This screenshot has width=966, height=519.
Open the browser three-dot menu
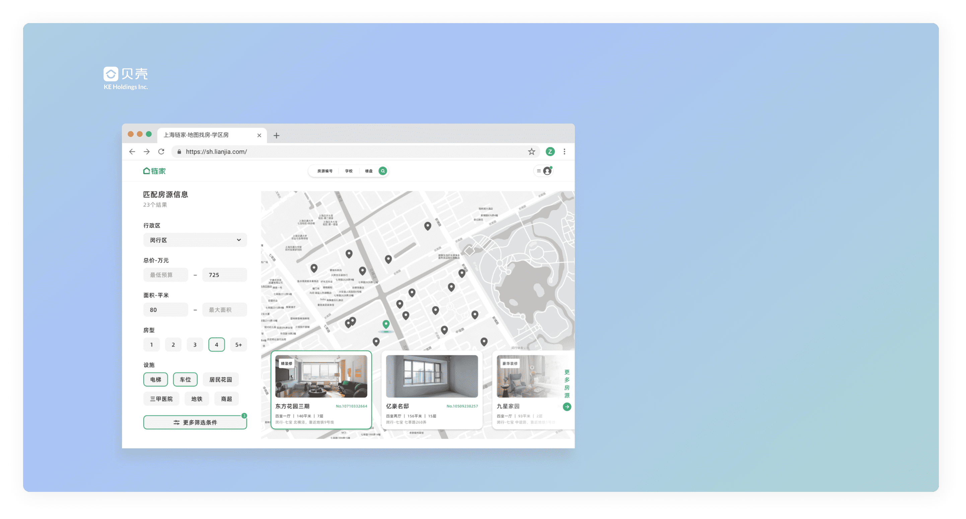(x=564, y=151)
